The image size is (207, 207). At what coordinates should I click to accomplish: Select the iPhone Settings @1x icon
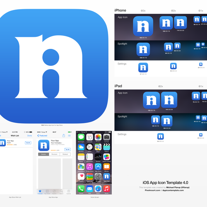tap(201, 64)
